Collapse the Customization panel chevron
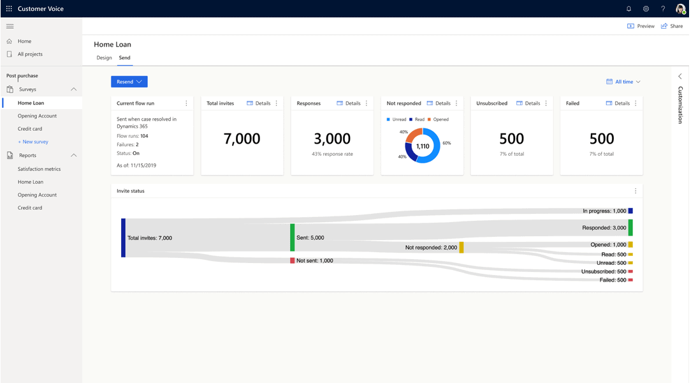This screenshot has height=383, width=691. tap(680, 75)
